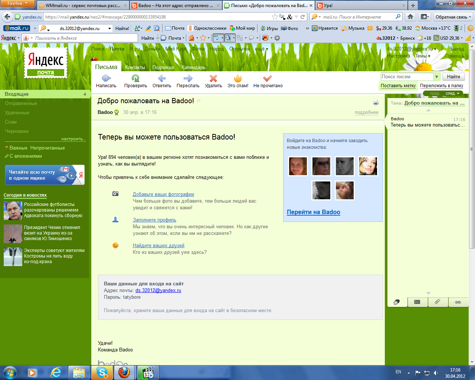The image size is (475, 380).
Task: Open the Темы dropdown menu
Action: click(x=422, y=56)
